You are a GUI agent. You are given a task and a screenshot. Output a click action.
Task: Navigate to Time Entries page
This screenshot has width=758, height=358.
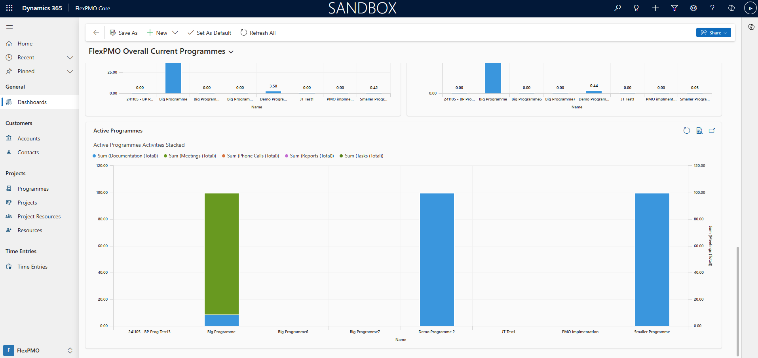click(x=32, y=267)
